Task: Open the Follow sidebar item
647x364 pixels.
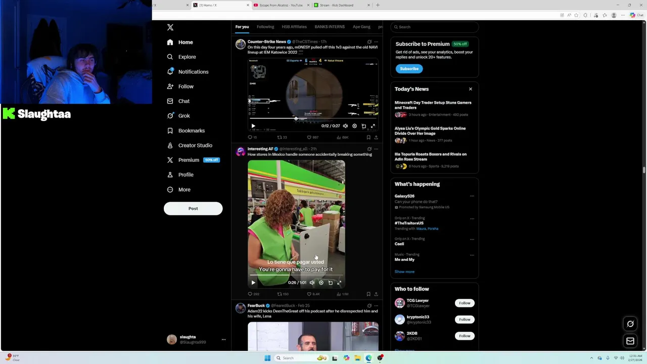Action: 180,86
